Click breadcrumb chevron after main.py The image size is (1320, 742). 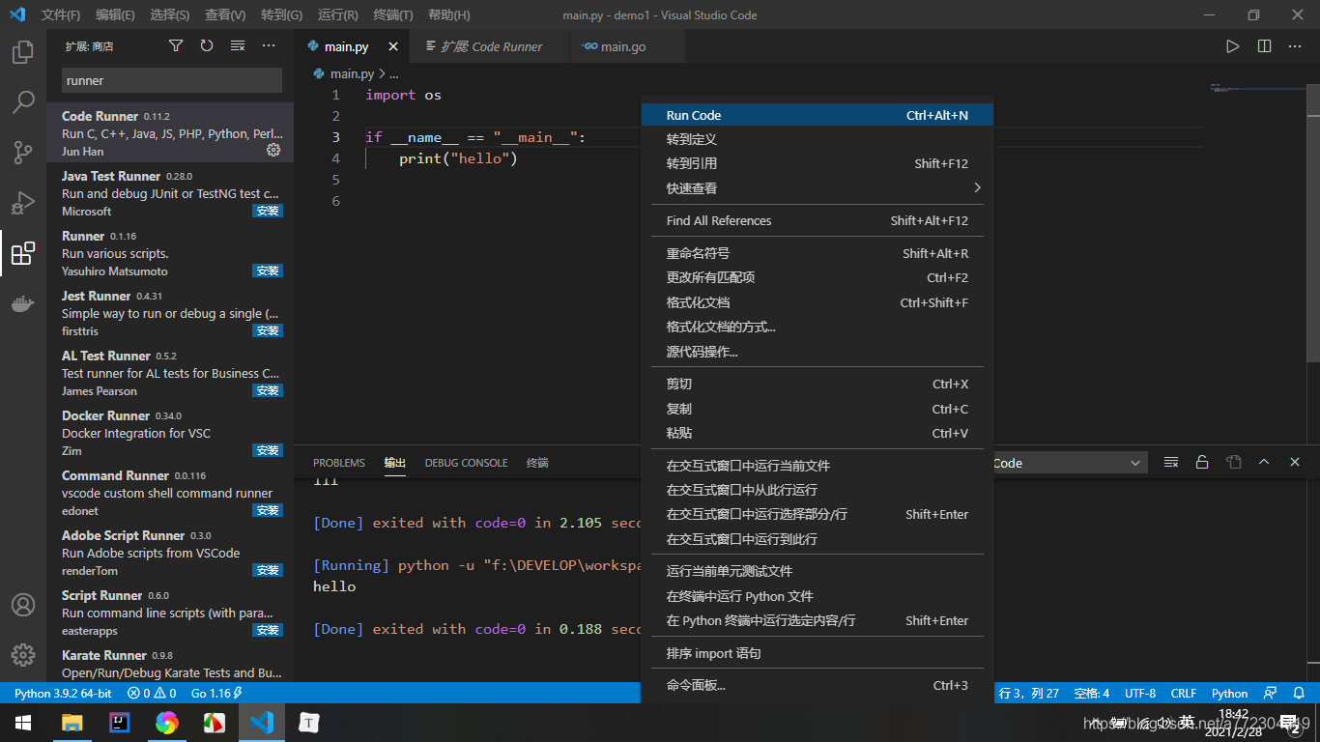[x=383, y=73]
